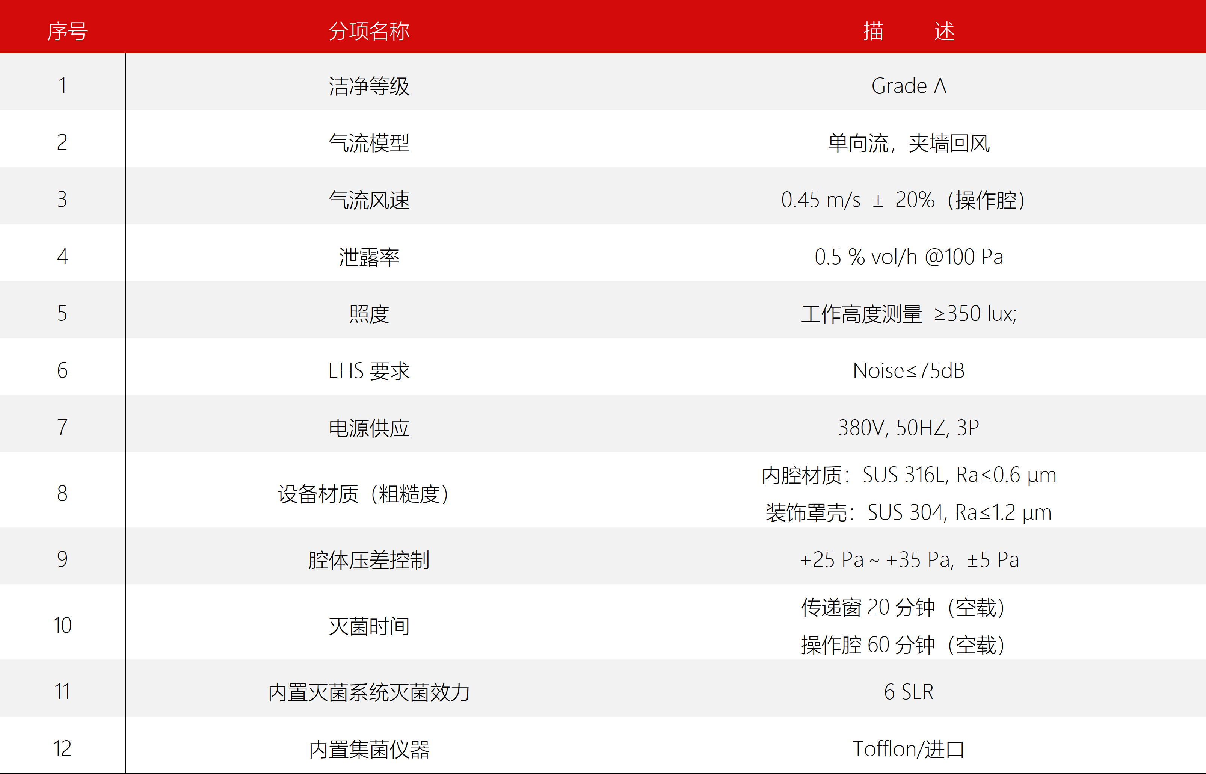This screenshot has width=1206, height=774.
Task: Select the 气流模型 table cell
Action: coord(369,143)
